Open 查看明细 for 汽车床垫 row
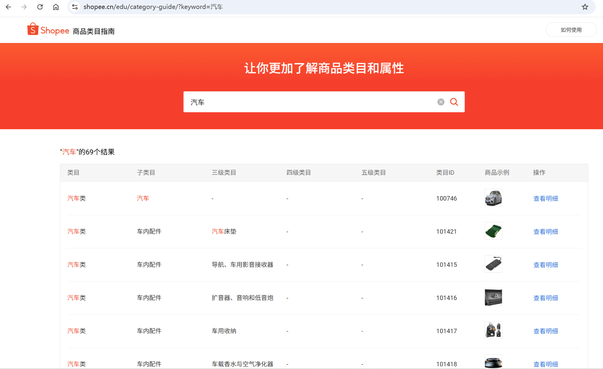Screen dimensions: 603x369 coord(545,232)
